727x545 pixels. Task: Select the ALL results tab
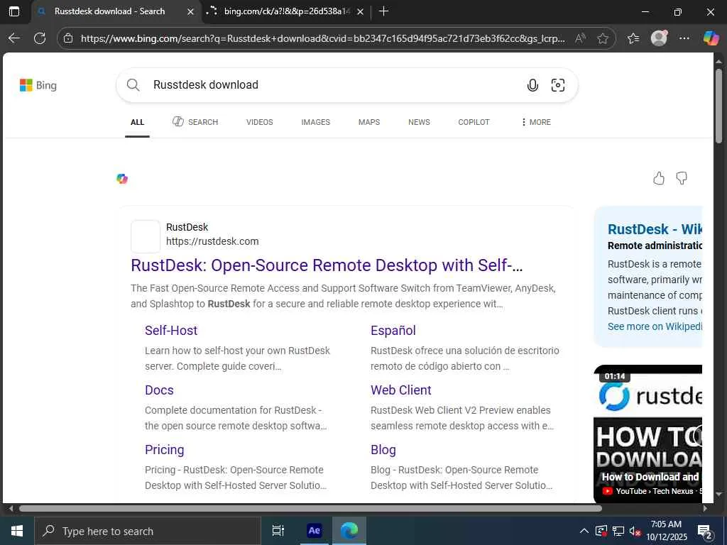pyautogui.click(x=137, y=122)
